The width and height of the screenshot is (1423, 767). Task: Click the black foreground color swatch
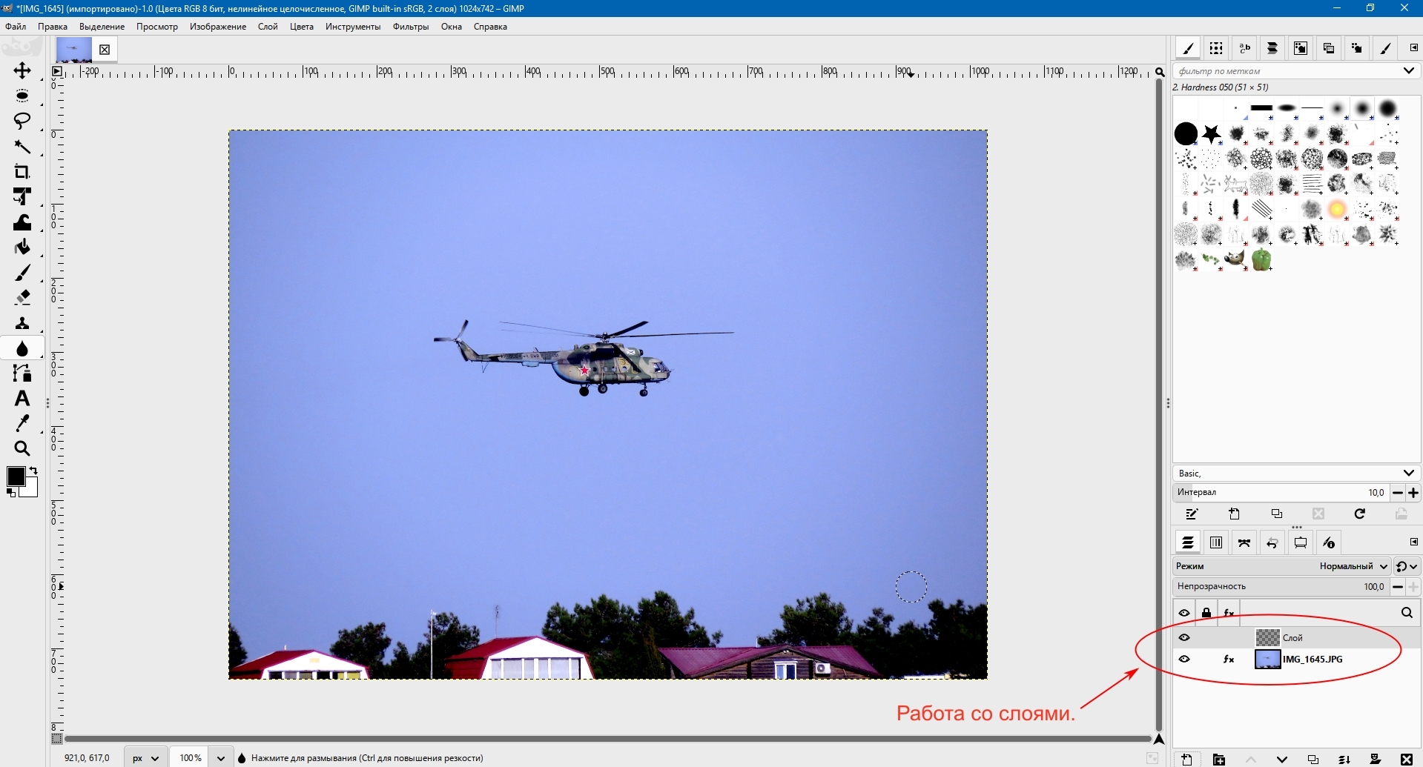[16, 477]
